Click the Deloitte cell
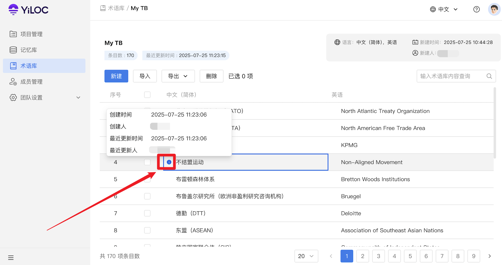502x265 pixels. point(351,213)
